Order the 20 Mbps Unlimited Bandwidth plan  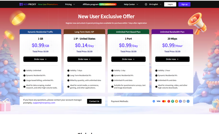tap(172, 59)
